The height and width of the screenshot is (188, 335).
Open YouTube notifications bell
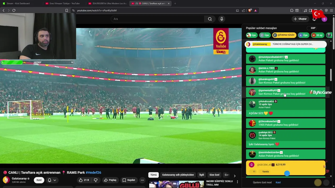314,19
